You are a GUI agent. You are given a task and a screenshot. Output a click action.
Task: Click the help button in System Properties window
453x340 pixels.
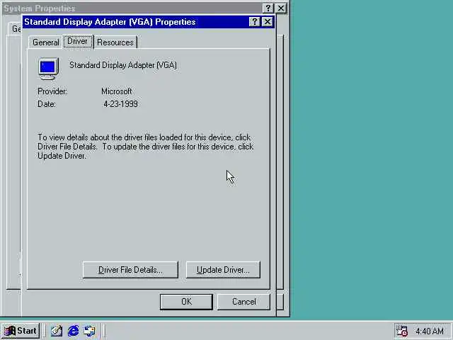coord(268,8)
